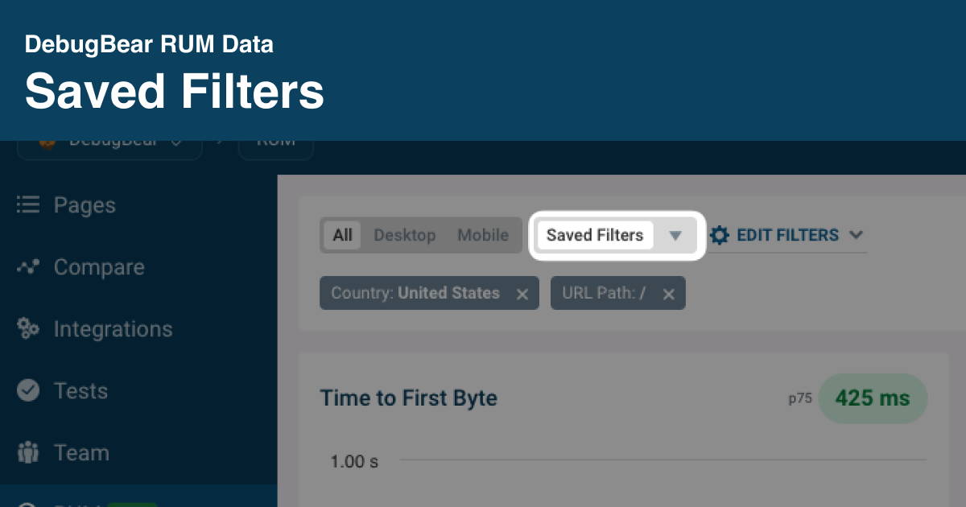Open the Saved Filters dropdown arrow
966x507 pixels.
675,235
